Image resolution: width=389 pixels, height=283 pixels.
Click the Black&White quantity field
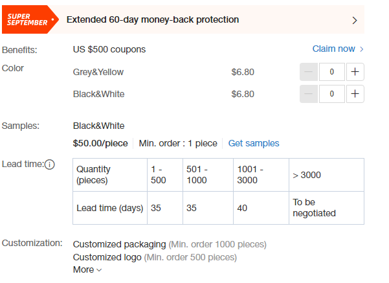click(331, 94)
